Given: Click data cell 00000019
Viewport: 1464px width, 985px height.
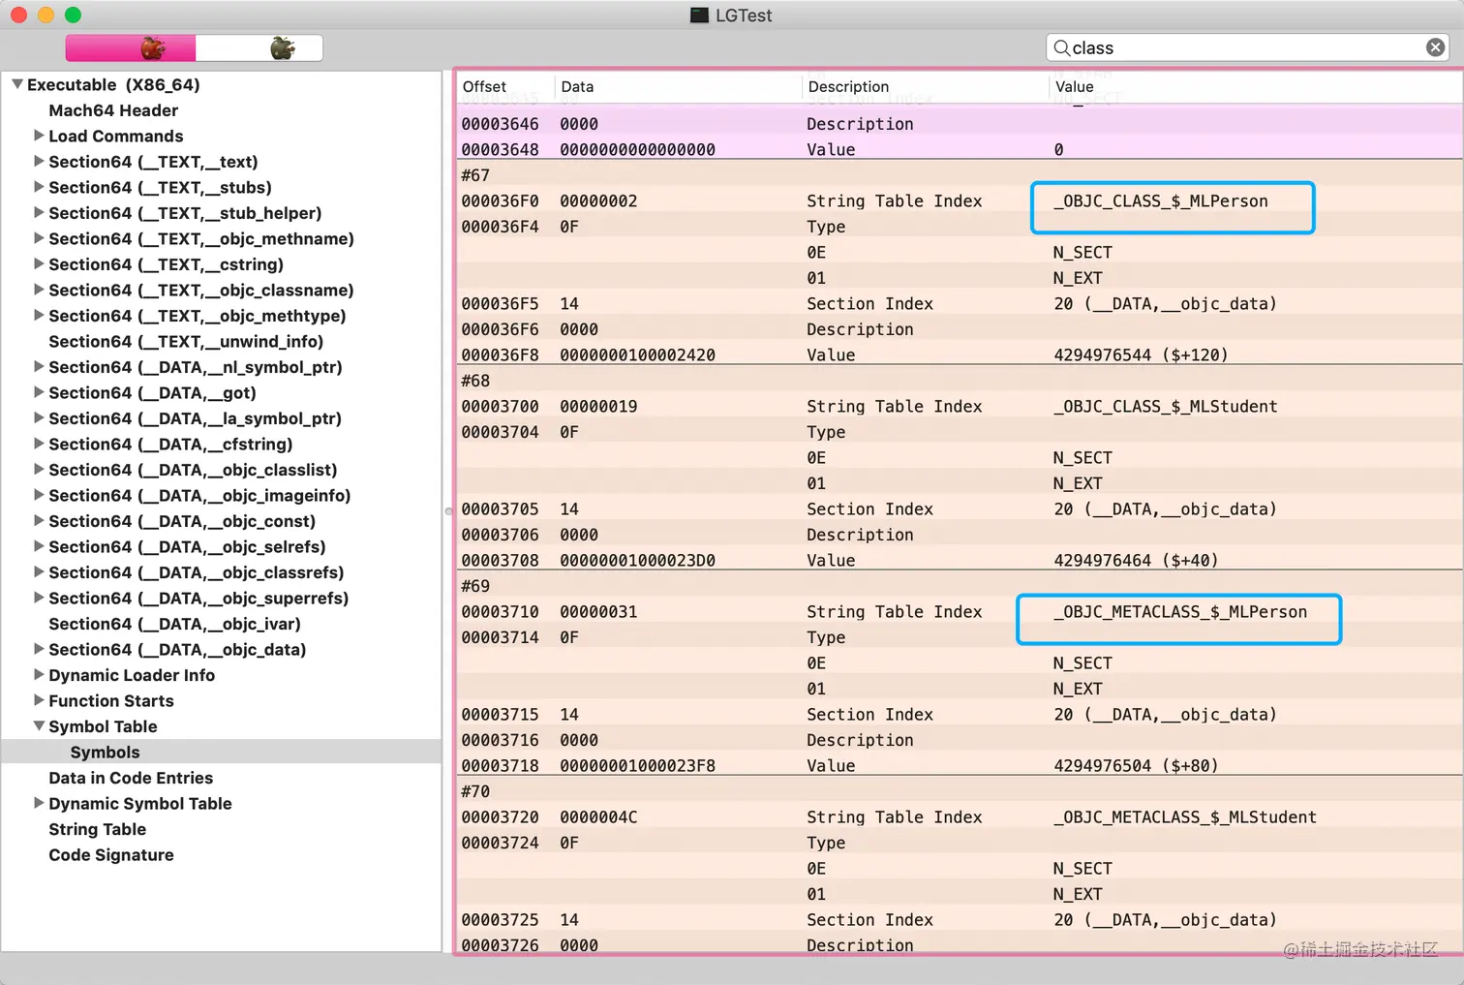Looking at the screenshot, I should pos(598,406).
